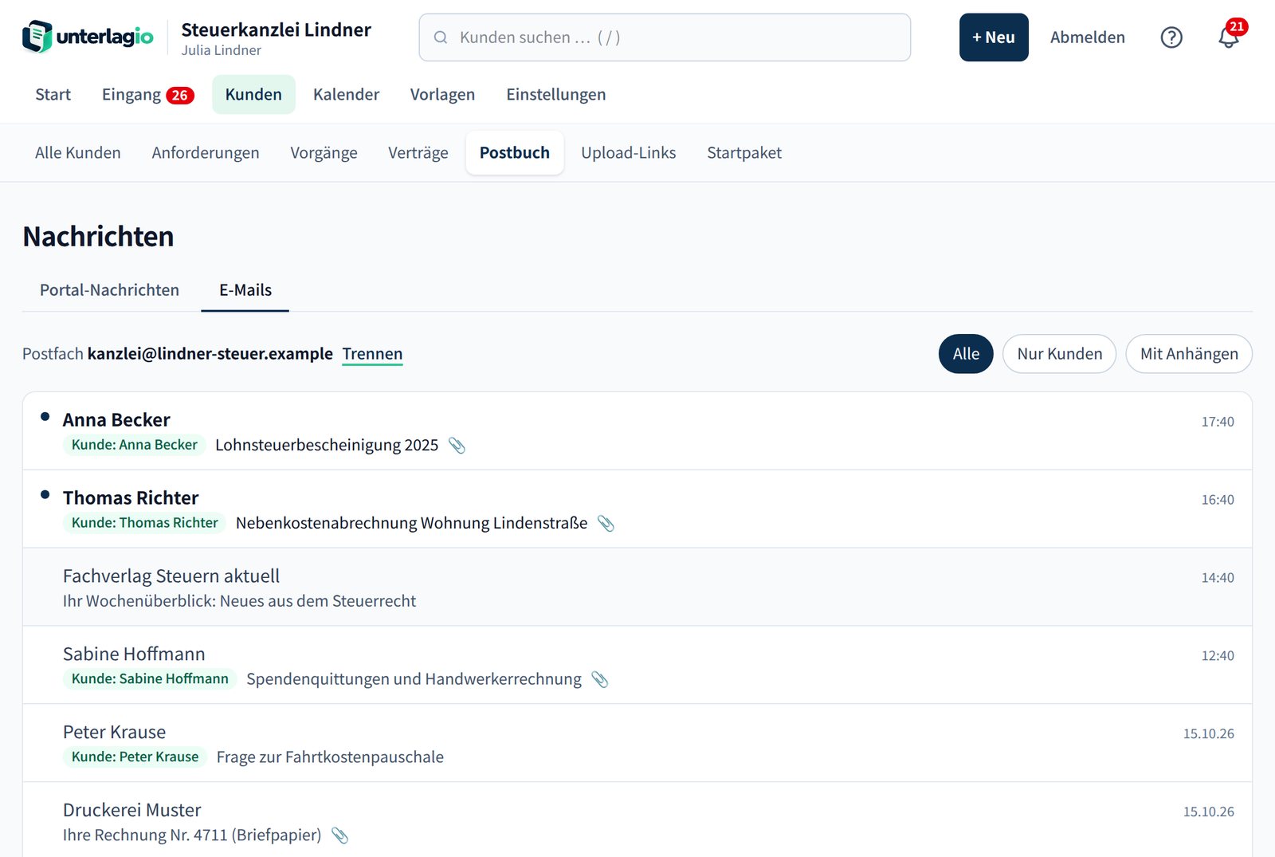
Task: Open the email from Peter Krause
Action: (637, 744)
